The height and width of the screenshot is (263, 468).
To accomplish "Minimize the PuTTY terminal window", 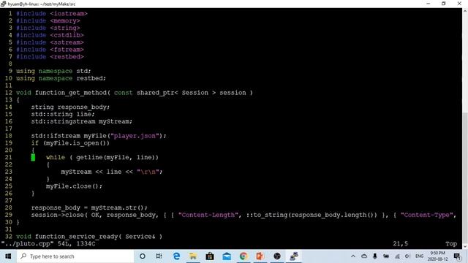I will point(429,4).
